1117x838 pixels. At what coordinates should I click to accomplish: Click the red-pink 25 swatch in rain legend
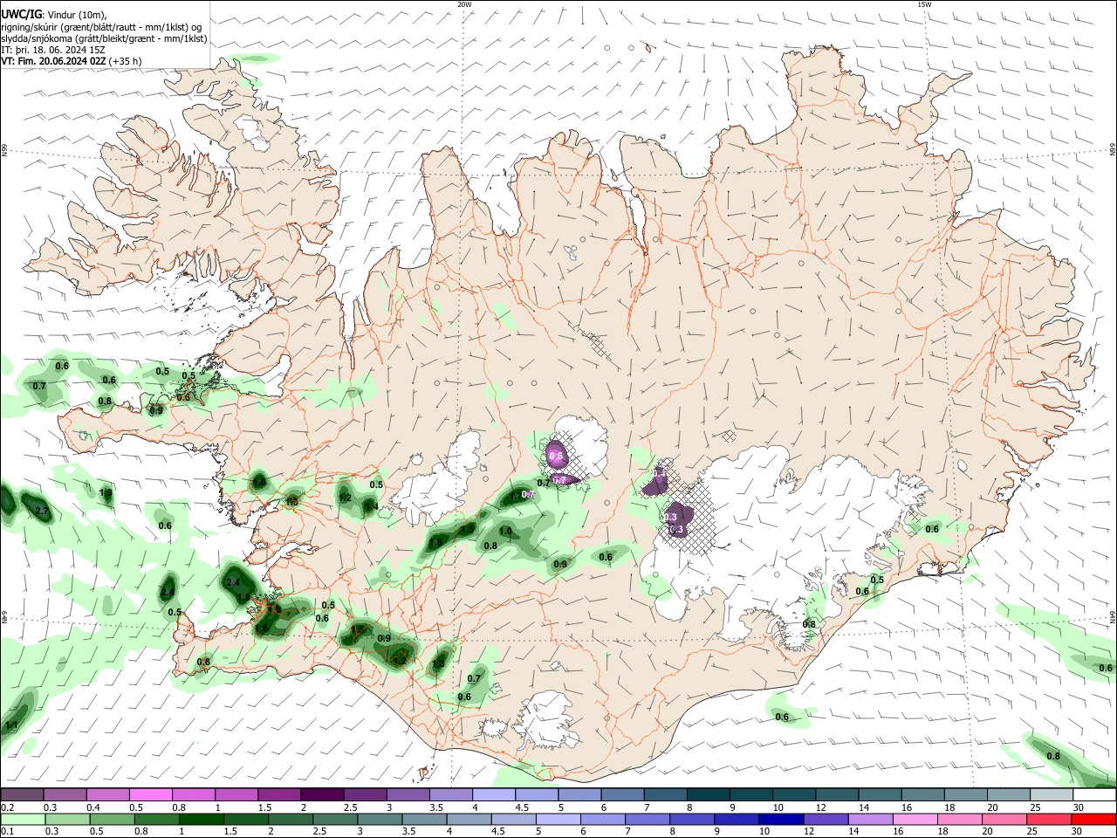(x=1049, y=819)
